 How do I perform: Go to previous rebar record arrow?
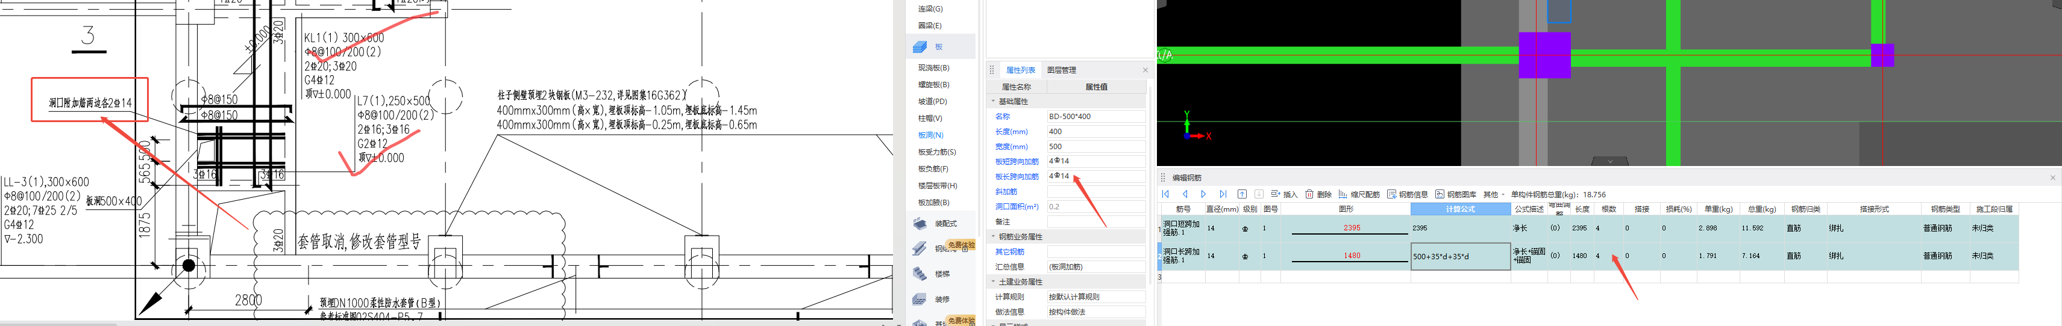1185,194
